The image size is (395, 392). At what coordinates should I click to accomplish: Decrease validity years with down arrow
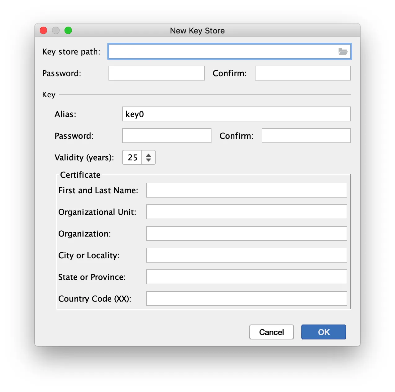[x=149, y=160]
